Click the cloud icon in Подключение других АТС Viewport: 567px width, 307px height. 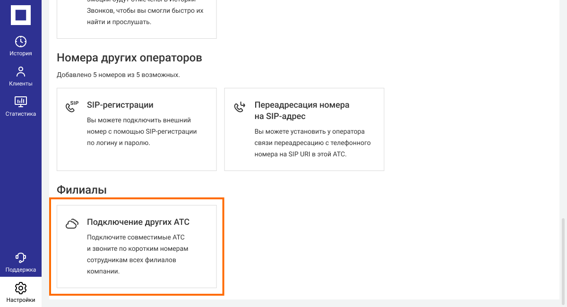(x=71, y=224)
